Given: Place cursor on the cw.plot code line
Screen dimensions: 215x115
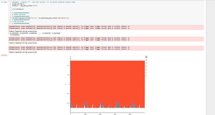Looking at the screenshot, I should point(40,18).
